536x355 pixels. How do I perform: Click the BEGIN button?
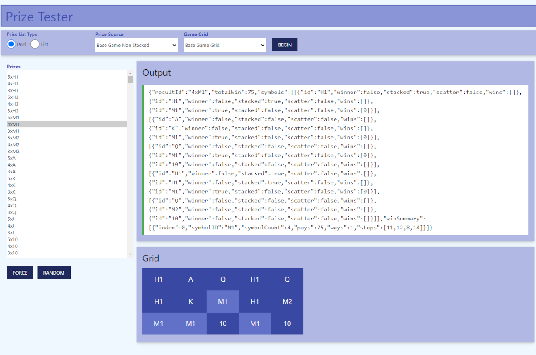coord(285,45)
